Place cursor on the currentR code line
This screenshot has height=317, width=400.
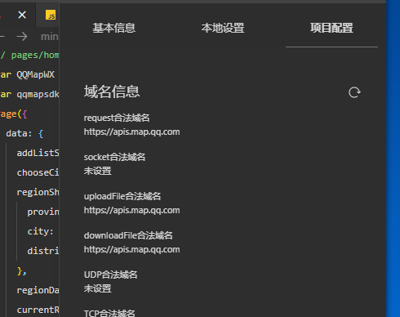38,310
